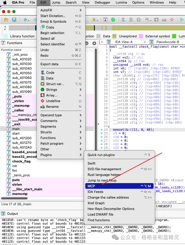Click the Rename pencil toolbar icon
This screenshot has height=245, width=185.
point(164,20)
